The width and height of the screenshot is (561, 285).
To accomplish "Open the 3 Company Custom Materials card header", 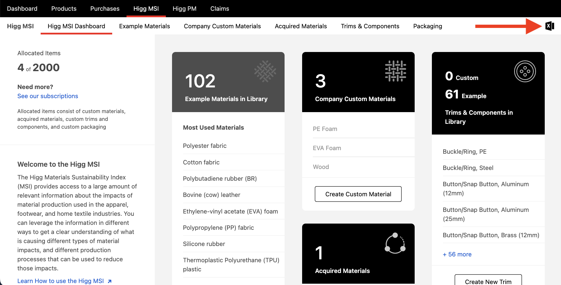I will (x=358, y=82).
